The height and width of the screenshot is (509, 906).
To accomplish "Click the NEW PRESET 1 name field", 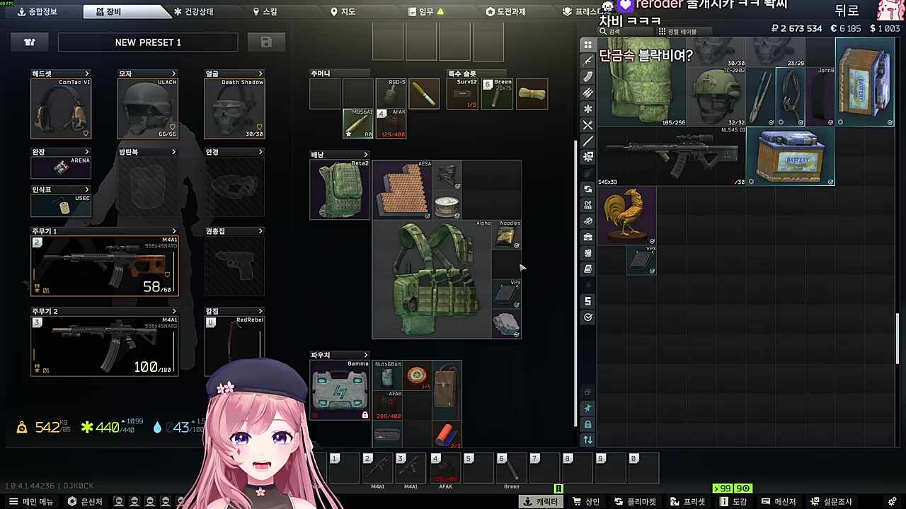I will click(148, 42).
